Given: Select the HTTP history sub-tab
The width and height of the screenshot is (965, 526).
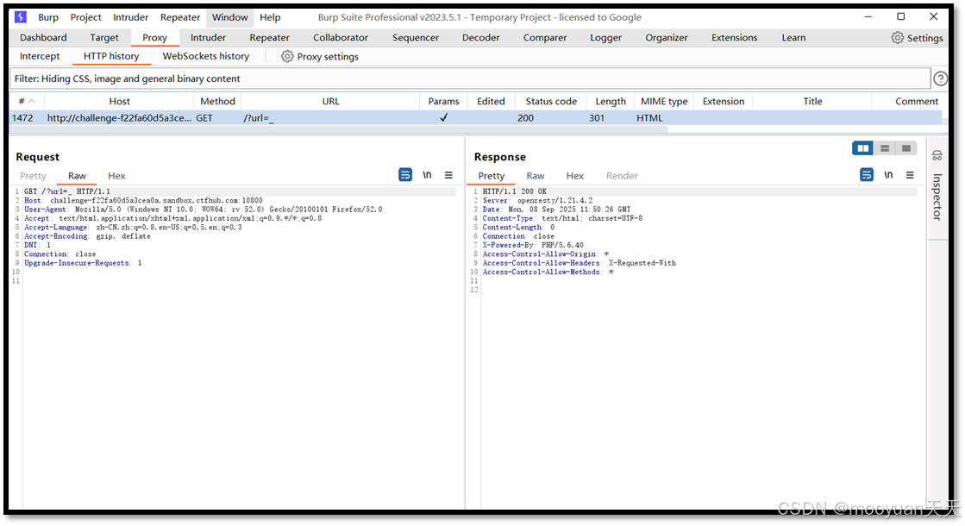Looking at the screenshot, I should [110, 56].
